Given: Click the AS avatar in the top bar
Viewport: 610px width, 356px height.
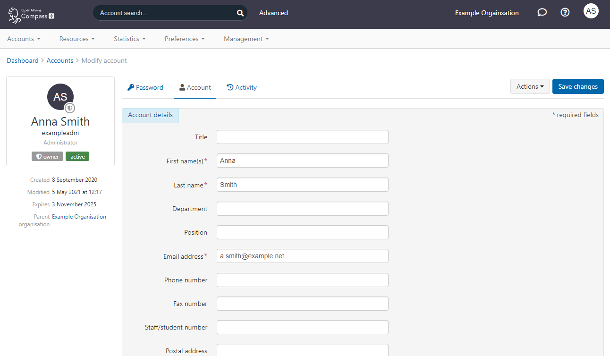Looking at the screenshot, I should pyautogui.click(x=591, y=10).
